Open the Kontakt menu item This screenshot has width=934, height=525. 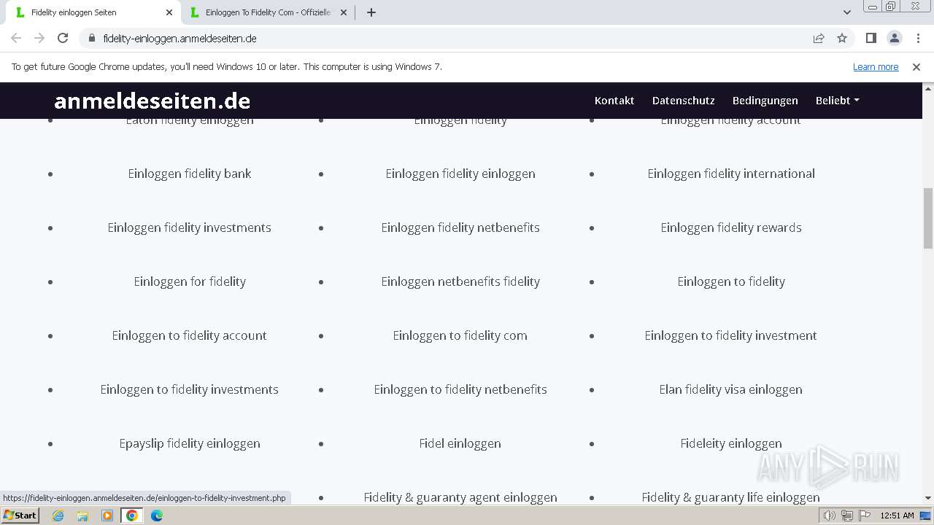click(x=614, y=101)
